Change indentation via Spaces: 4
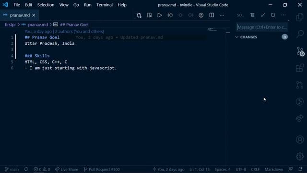Screen dimensions: 307x173 [x=223, y=169]
